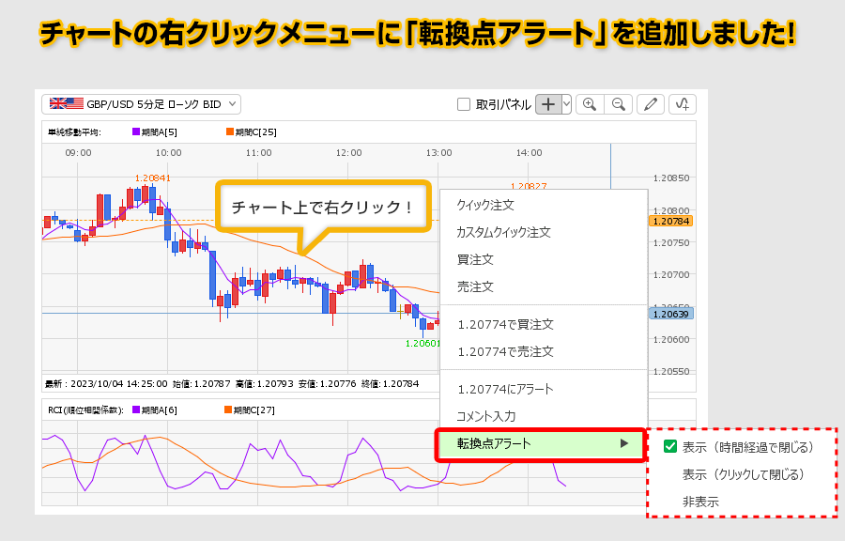Click the 11:00 time axis label
This screenshot has height=541, width=845.
point(259,152)
